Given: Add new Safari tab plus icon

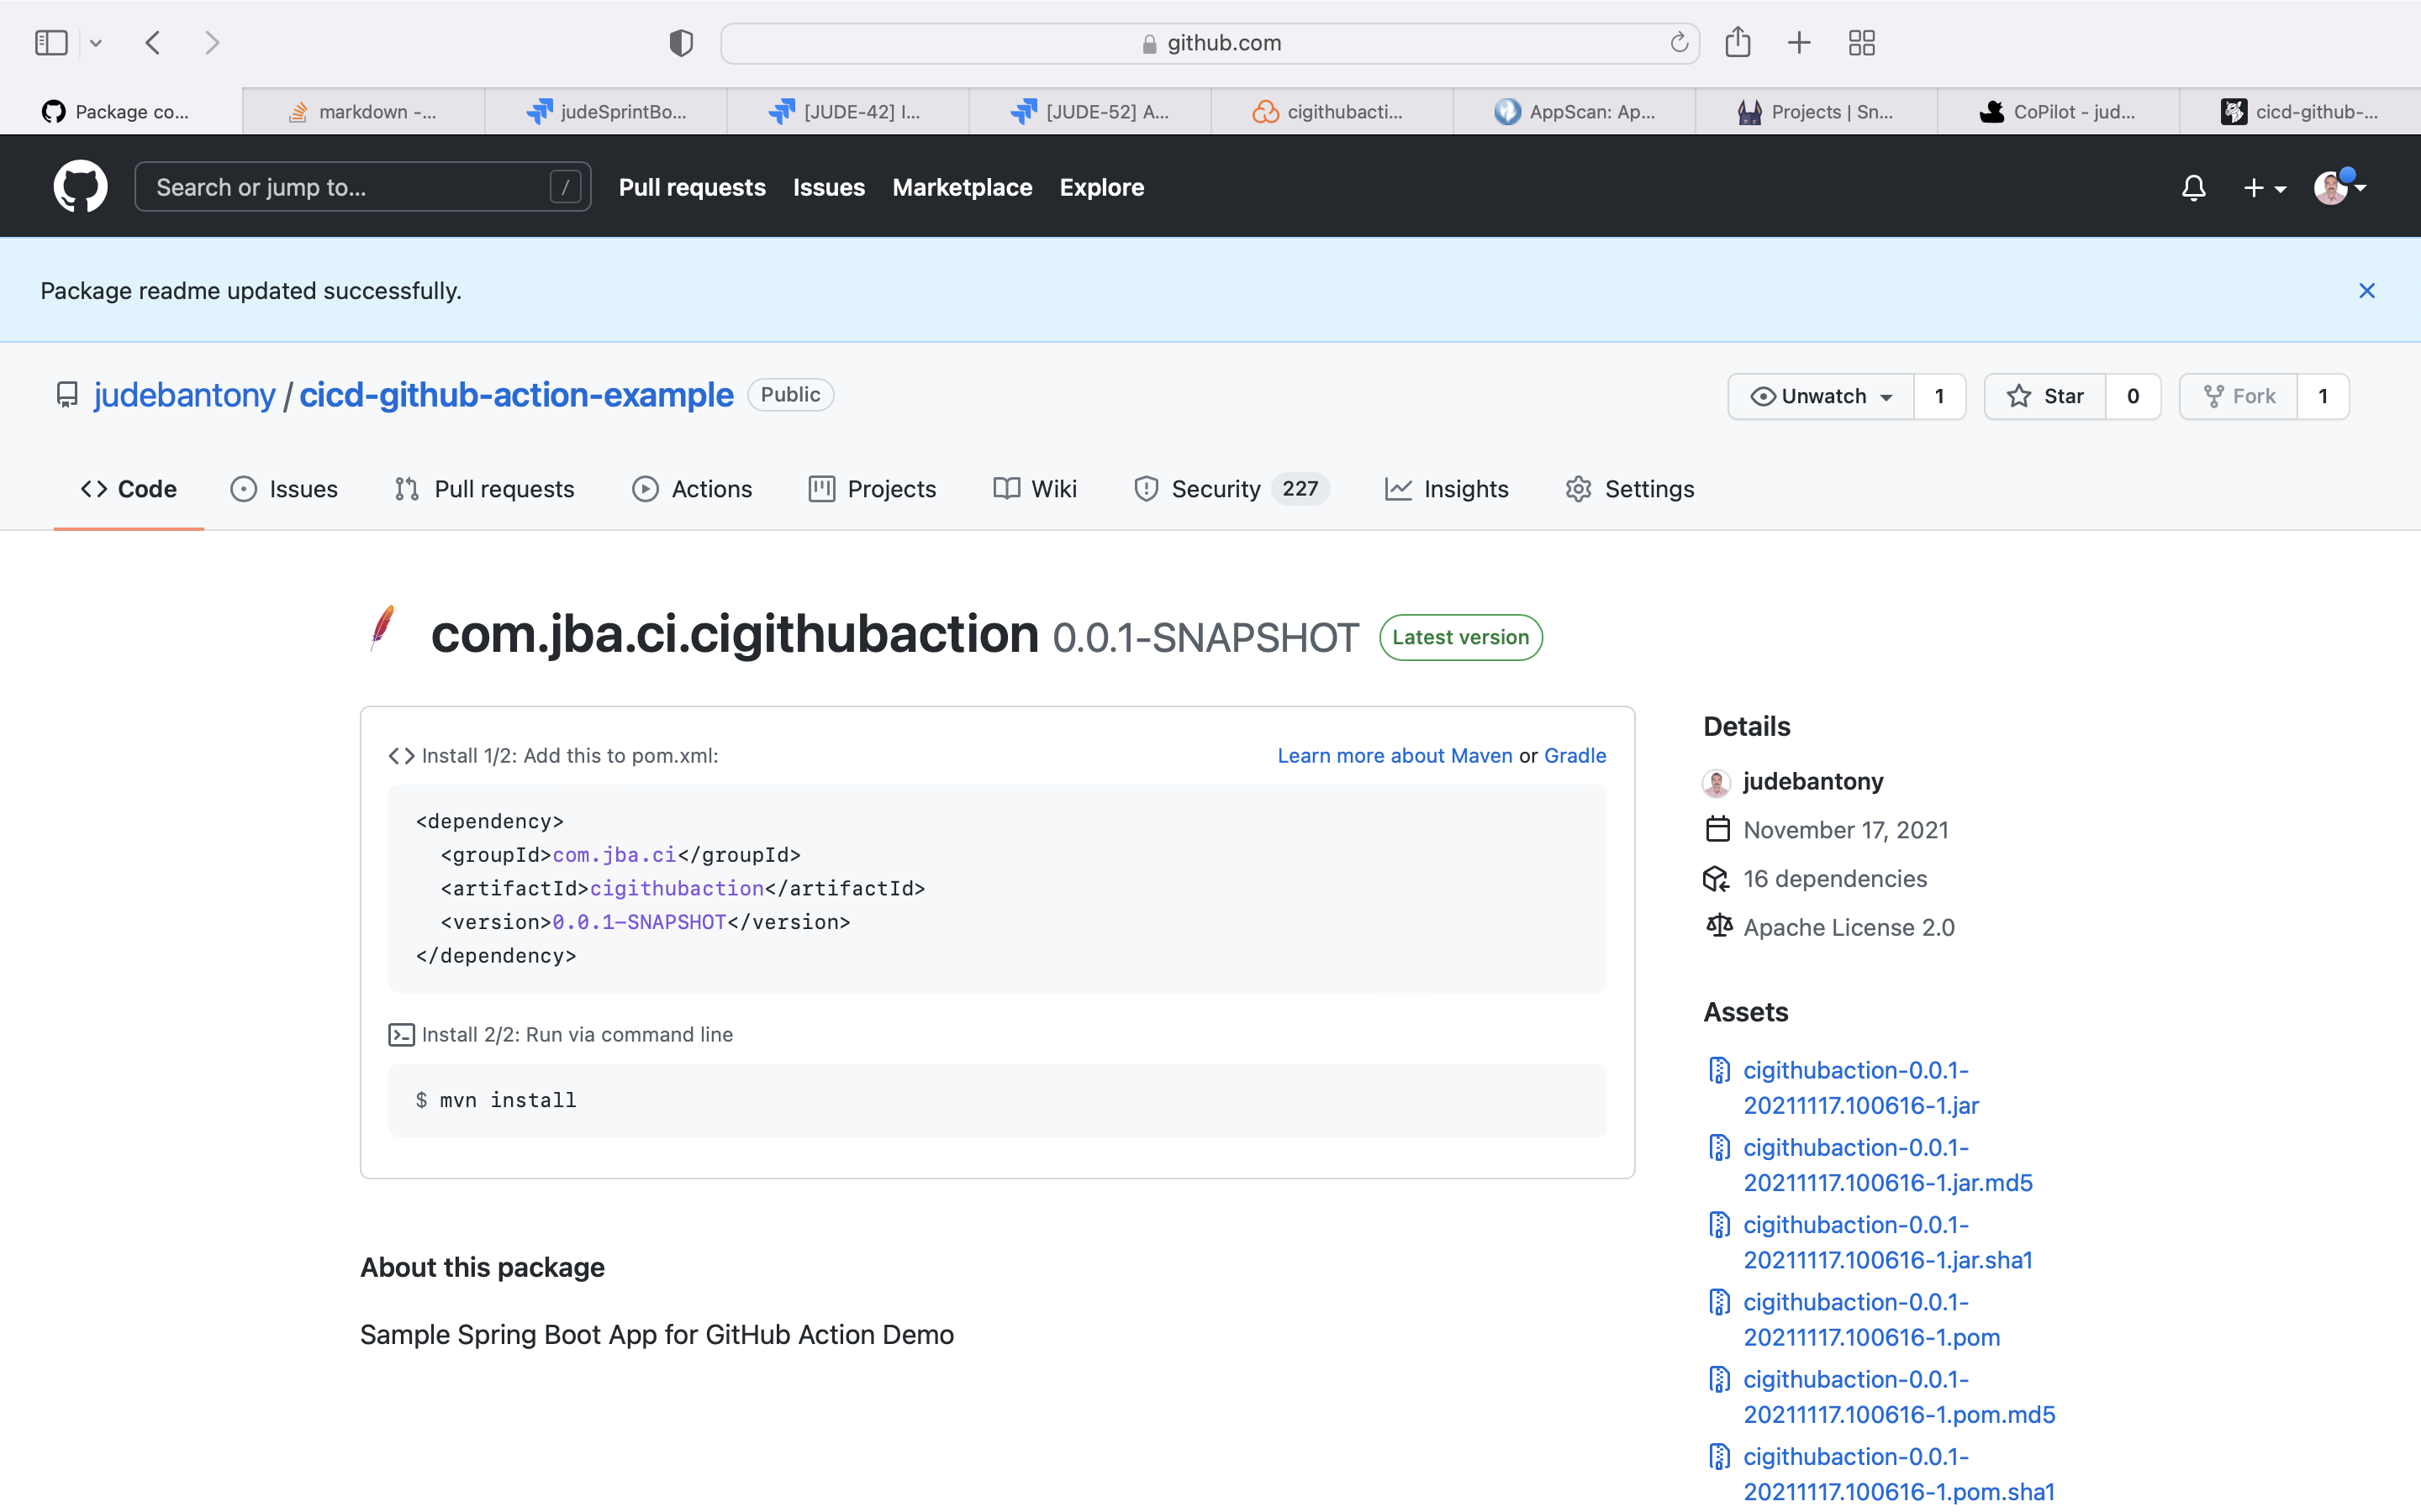Looking at the screenshot, I should click(x=1799, y=43).
